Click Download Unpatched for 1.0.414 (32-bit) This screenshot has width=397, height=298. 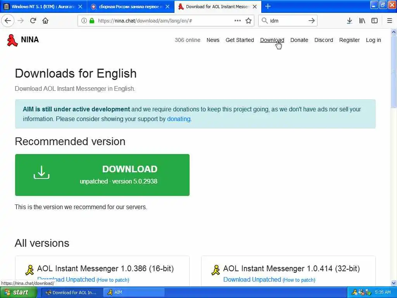252,279
